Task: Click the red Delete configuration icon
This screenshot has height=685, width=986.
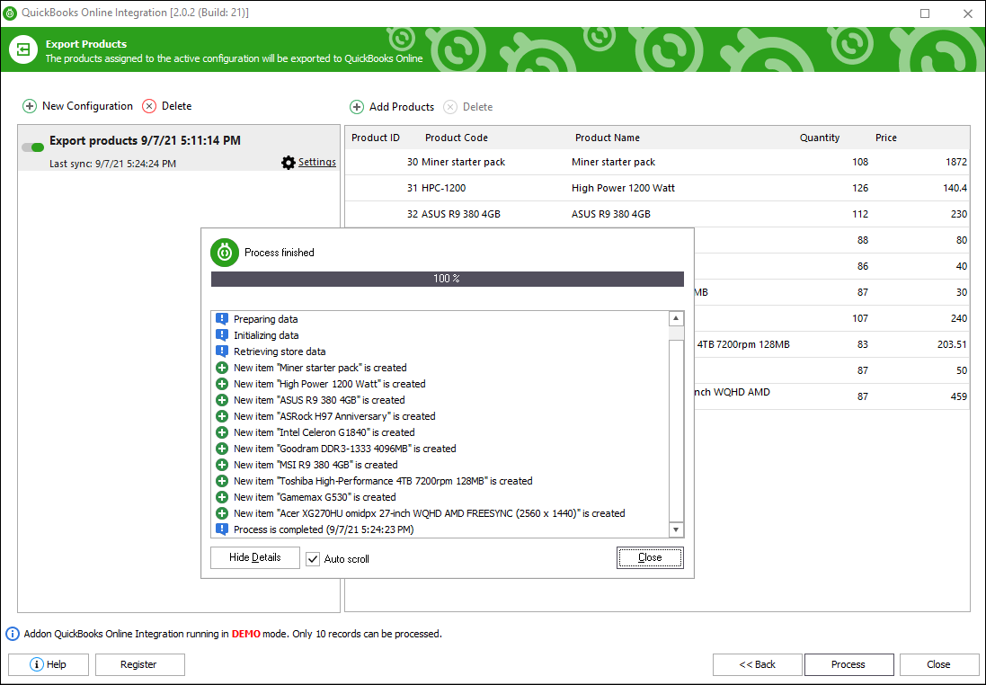Action: tap(149, 106)
